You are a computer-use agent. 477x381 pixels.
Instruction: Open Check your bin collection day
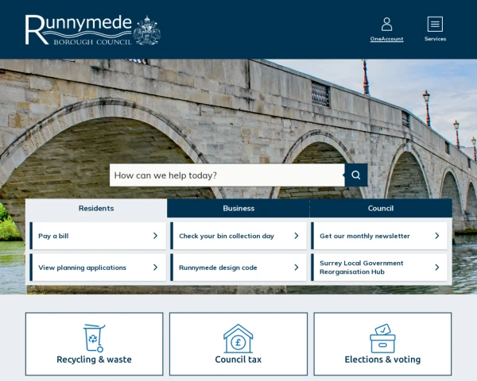pos(238,236)
